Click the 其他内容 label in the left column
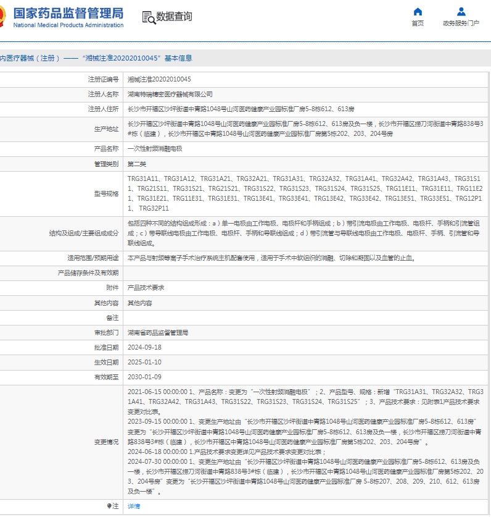This screenshot has width=491, height=517. (x=106, y=303)
